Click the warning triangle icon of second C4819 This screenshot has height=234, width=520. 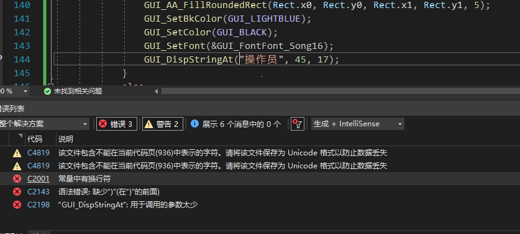[x=17, y=165]
